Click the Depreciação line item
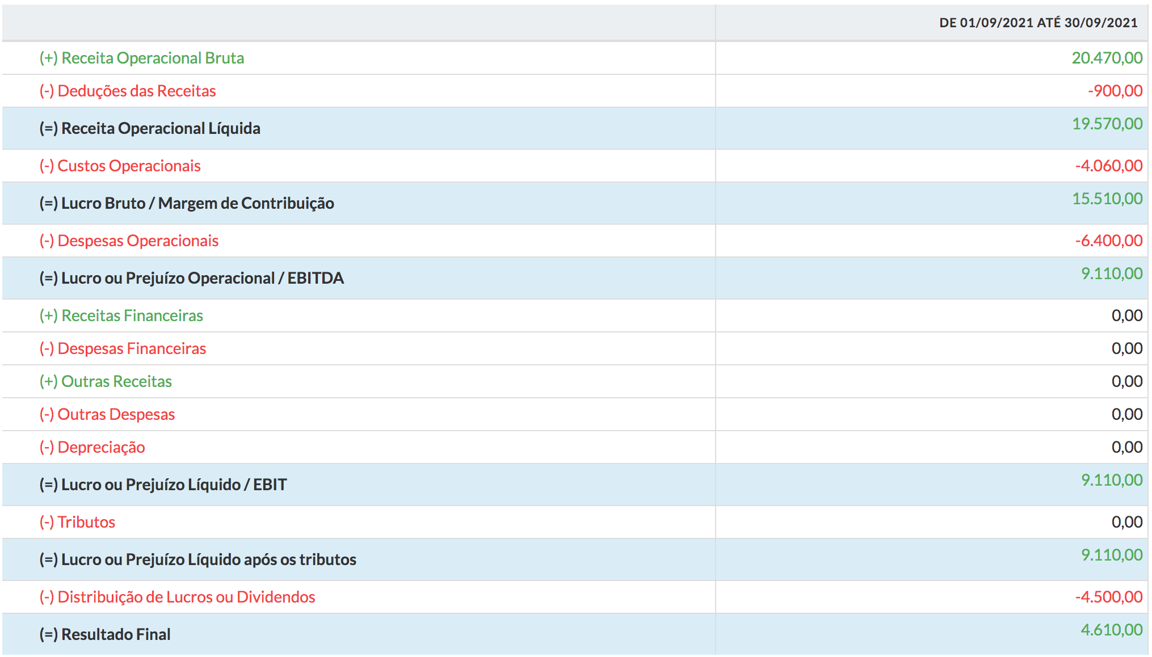The height and width of the screenshot is (657, 1152). pos(92,447)
